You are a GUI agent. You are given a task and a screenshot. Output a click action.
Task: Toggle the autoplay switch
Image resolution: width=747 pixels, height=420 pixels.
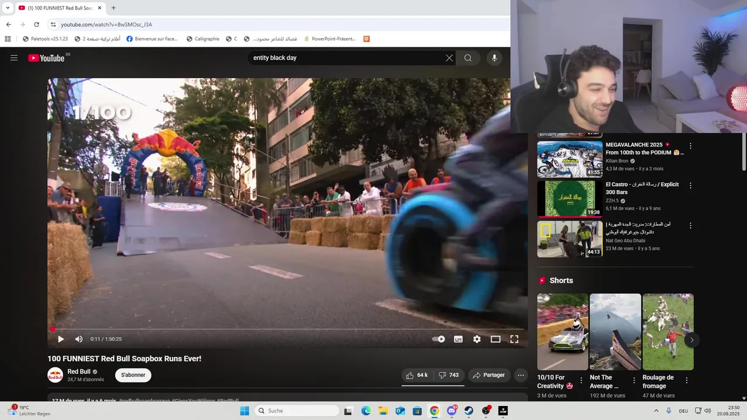(438, 339)
